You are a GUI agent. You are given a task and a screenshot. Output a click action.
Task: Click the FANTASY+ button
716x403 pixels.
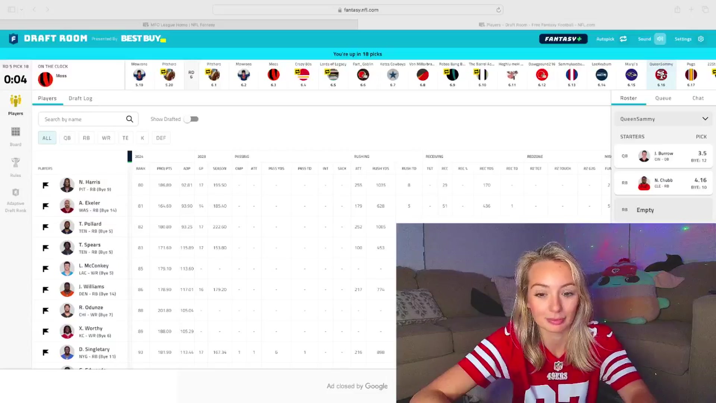[x=563, y=39]
